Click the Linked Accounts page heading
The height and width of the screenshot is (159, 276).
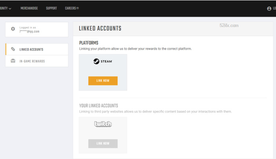click(x=100, y=28)
